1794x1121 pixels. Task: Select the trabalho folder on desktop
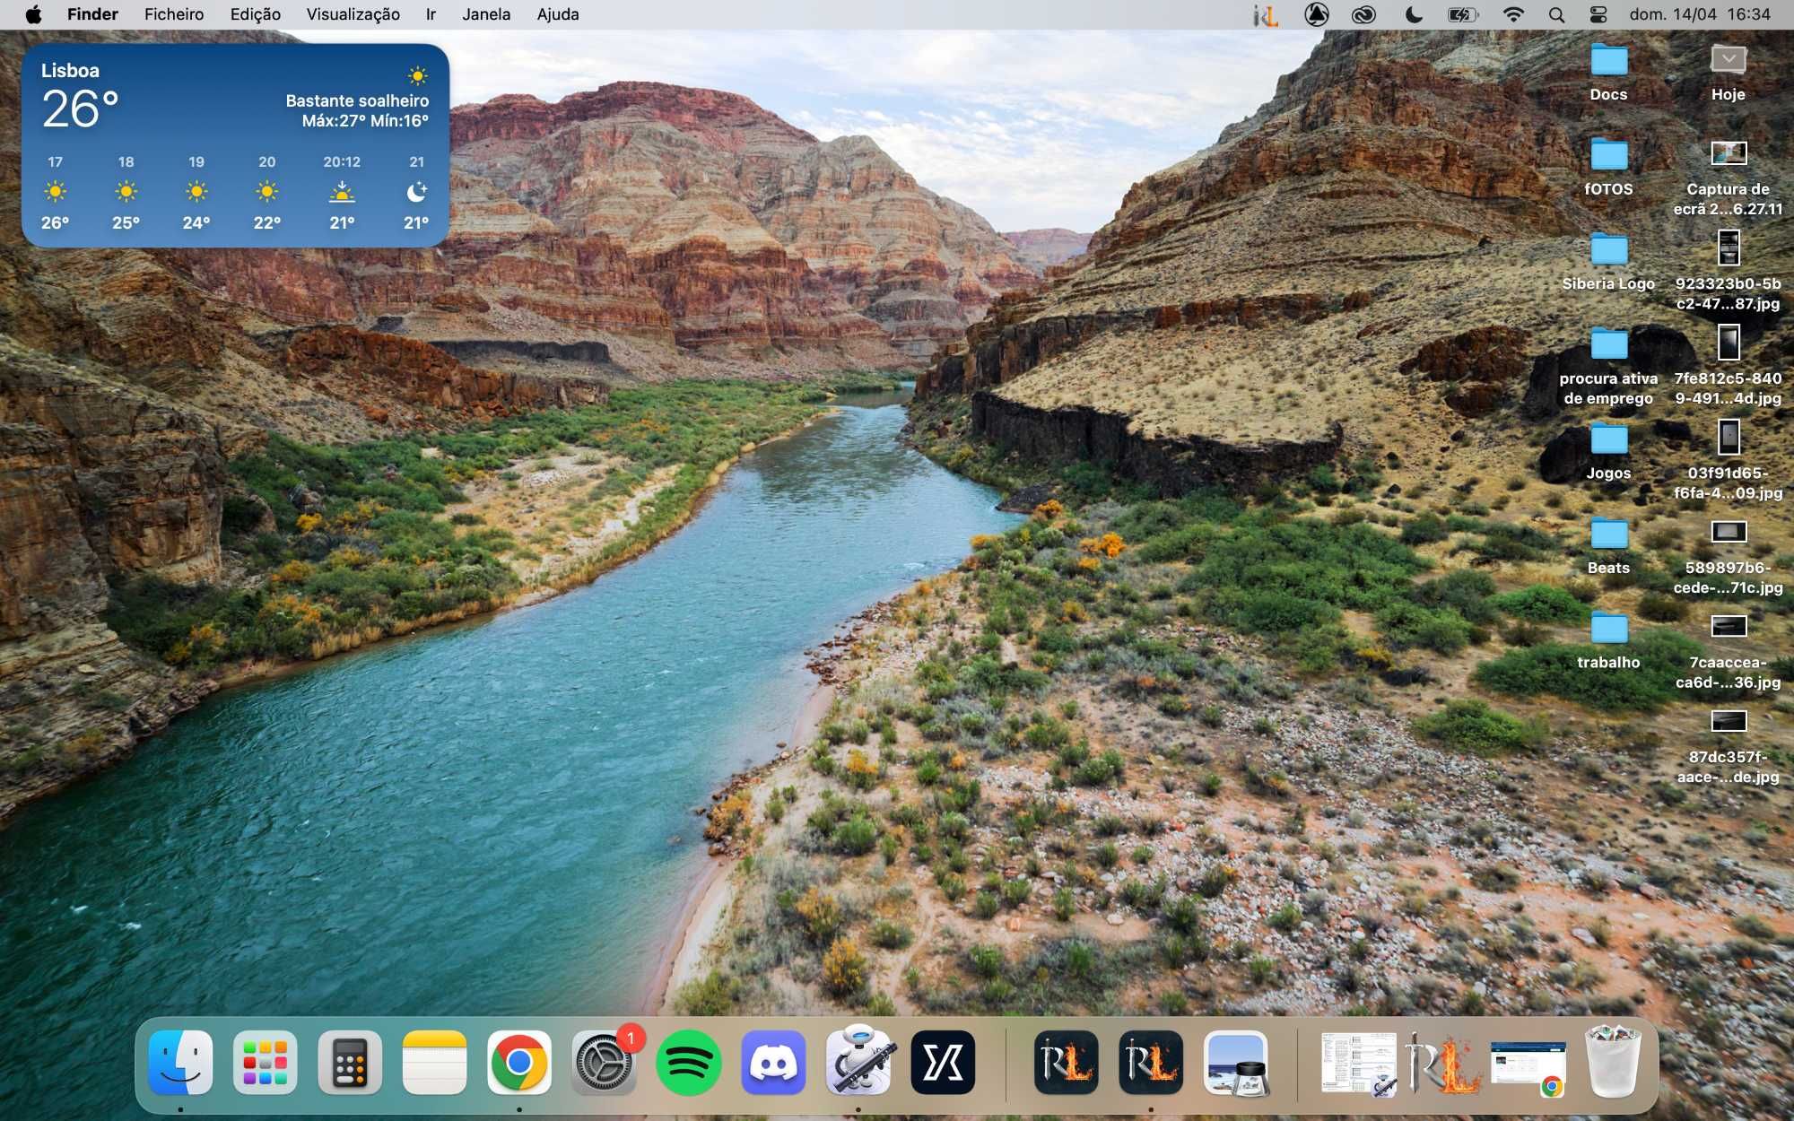coord(1609,640)
